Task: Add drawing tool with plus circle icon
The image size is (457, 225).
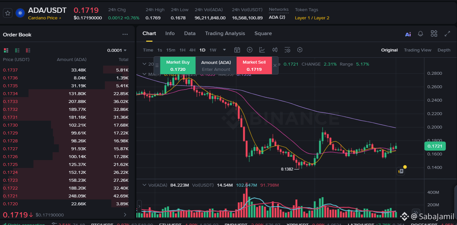Action: tap(249, 50)
